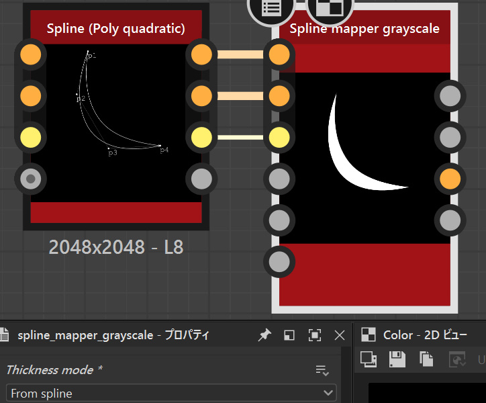Open the Thickness mode dropdown
This screenshot has width=486, height=403.
[x=171, y=393]
